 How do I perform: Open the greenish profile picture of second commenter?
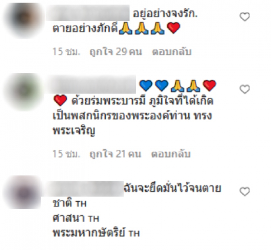coord(24,92)
